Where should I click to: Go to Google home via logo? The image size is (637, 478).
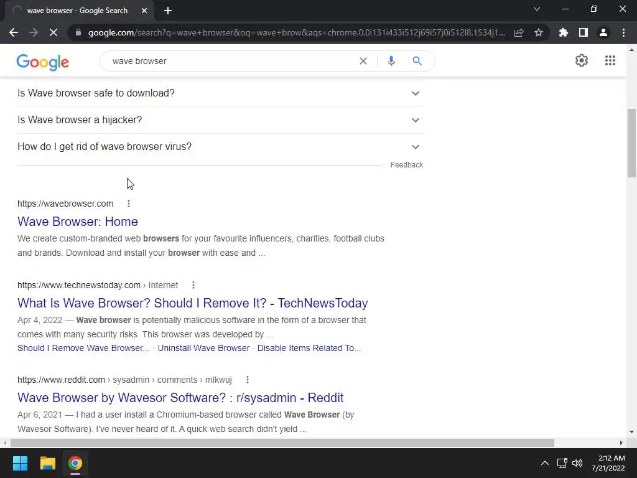click(x=43, y=62)
